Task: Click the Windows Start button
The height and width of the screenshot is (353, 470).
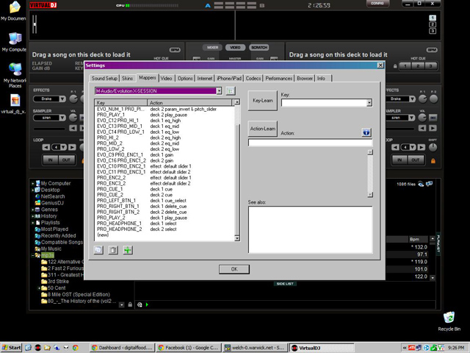Action: click(x=12, y=348)
